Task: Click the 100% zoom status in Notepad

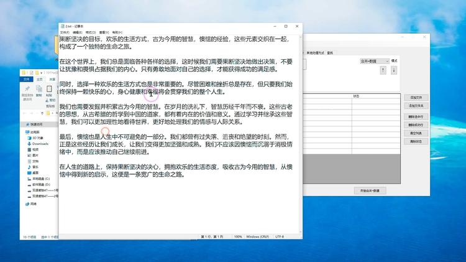Action: point(238,236)
